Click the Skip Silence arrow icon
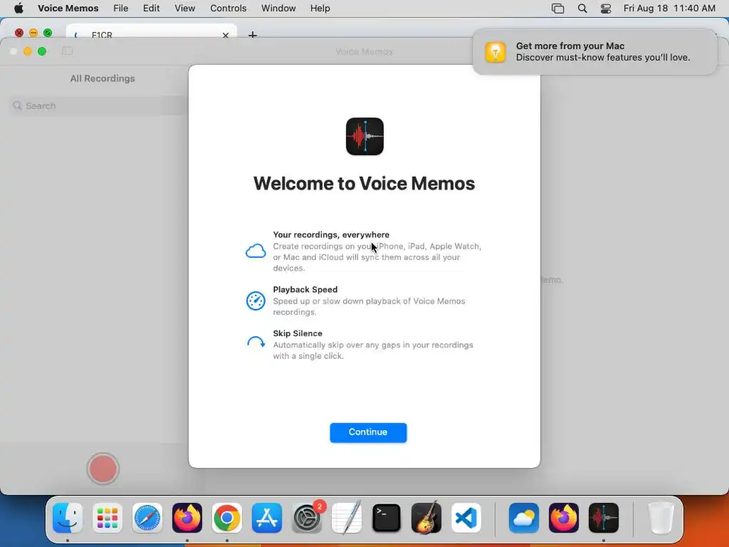 (x=256, y=343)
